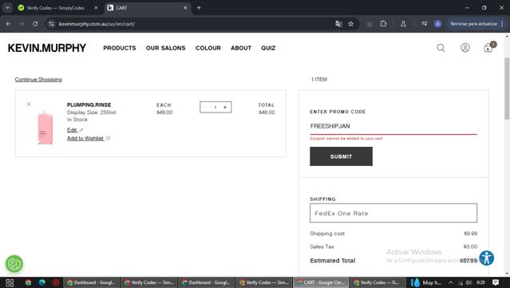The width and height of the screenshot is (510, 288).
Task: Open the PLUMPING.RINSE product name
Action: (x=89, y=105)
